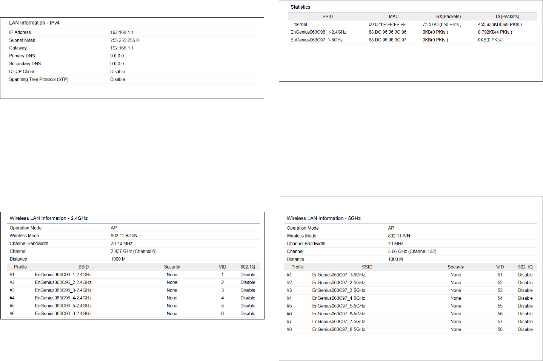Select the Gateway row value 192.168.1.1
Viewport: 543px width, 361px height.
click(122, 48)
